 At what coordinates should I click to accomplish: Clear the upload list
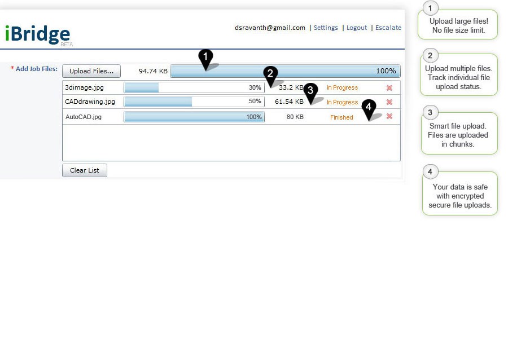tap(84, 170)
